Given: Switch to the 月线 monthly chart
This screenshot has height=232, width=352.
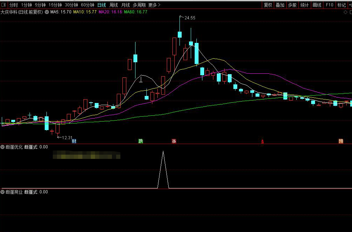Looking at the screenshot, I should pos(126,5).
